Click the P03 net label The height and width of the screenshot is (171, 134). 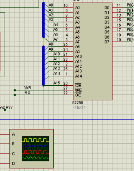[130, 20]
